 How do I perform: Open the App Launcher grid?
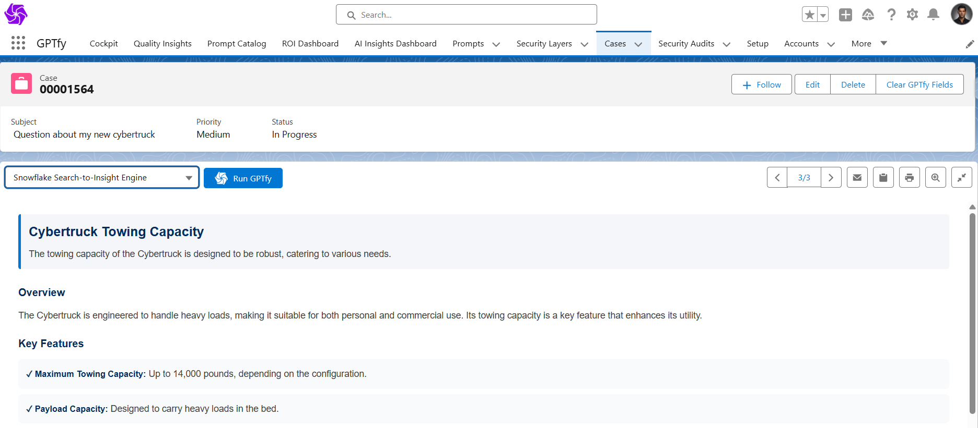18,43
